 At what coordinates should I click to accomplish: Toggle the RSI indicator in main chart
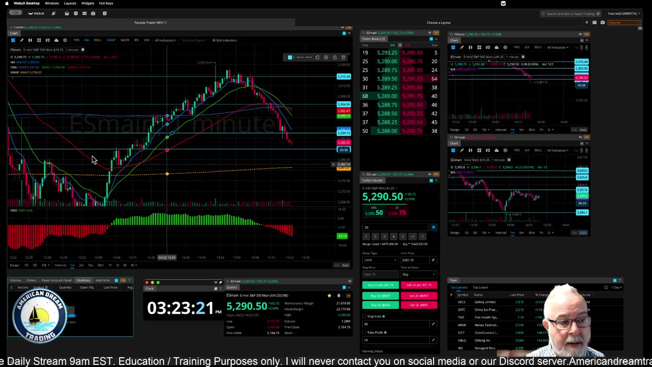click(137, 40)
